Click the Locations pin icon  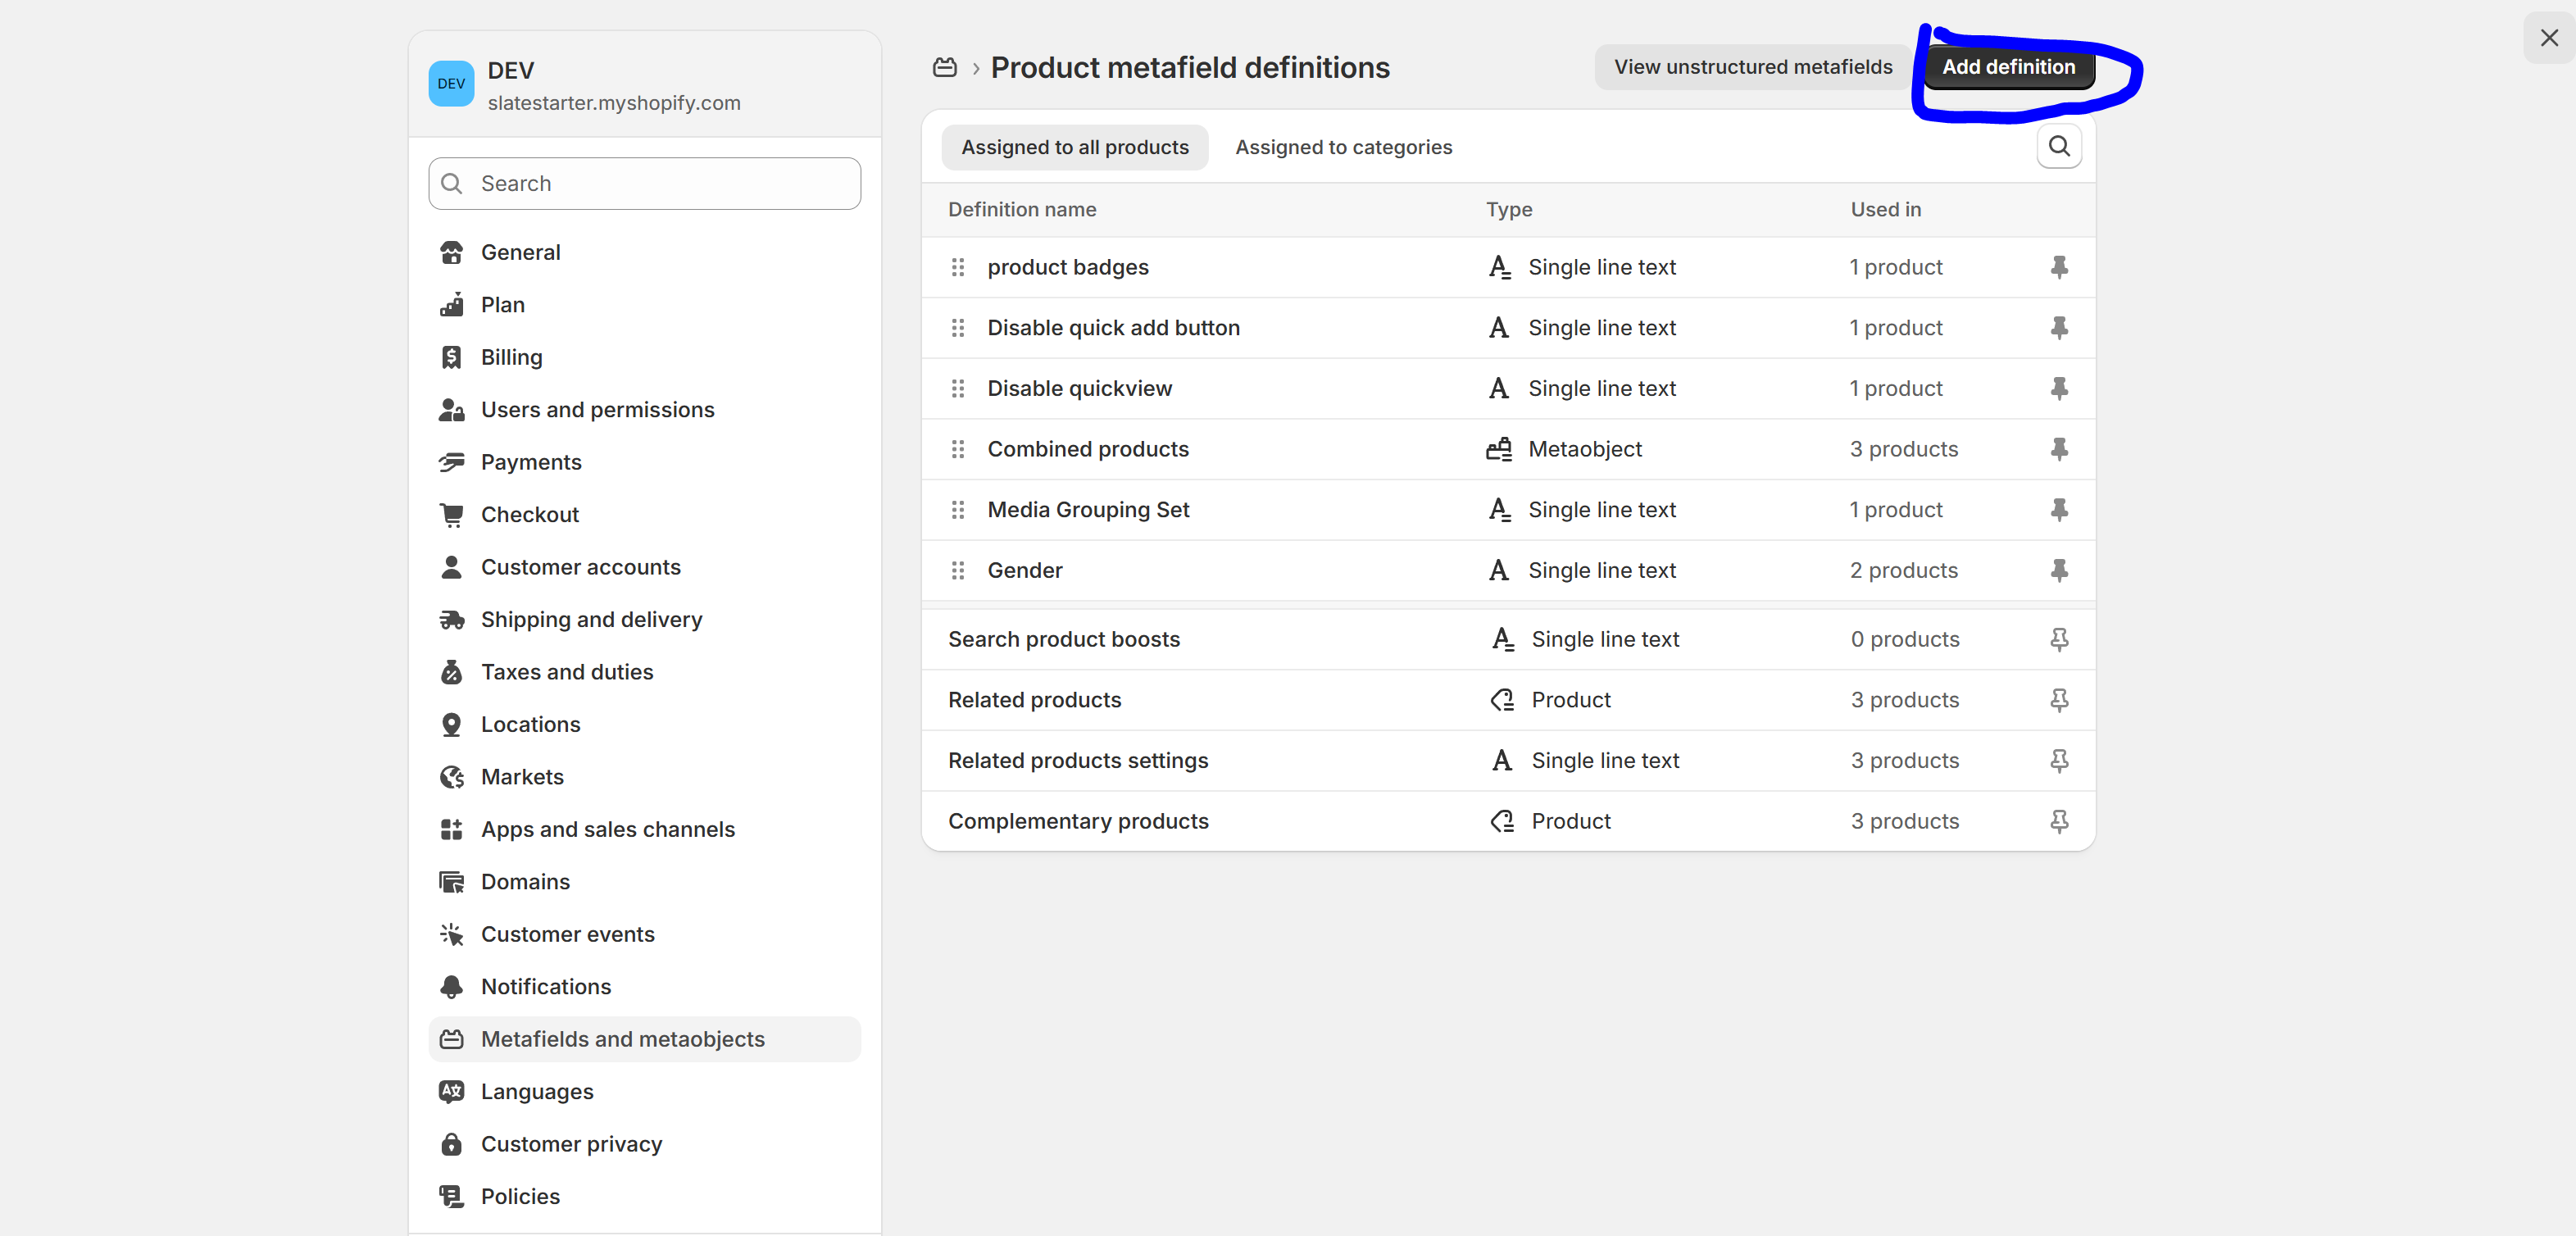pos(452,724)
